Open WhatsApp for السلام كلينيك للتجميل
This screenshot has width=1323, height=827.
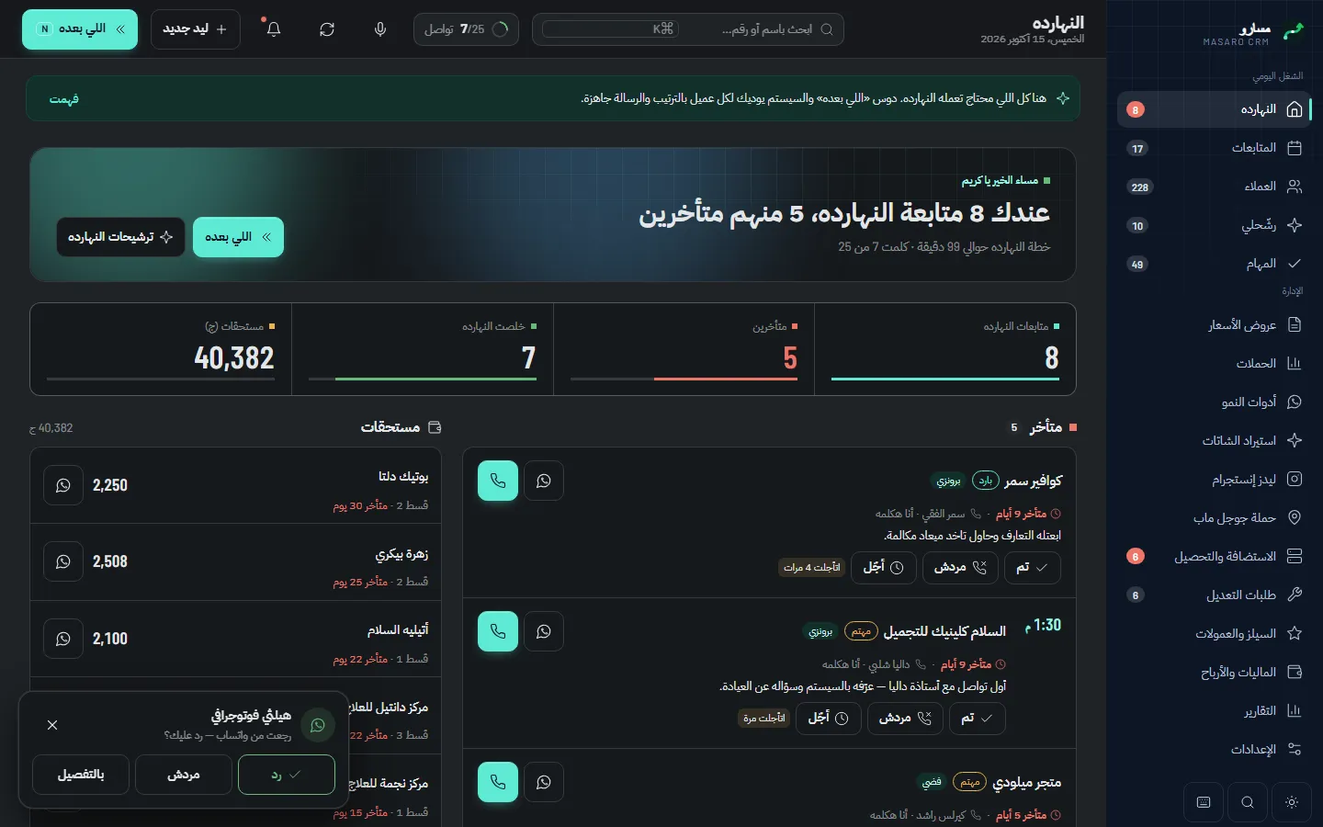pyautogui.click(x=544, y=631)
